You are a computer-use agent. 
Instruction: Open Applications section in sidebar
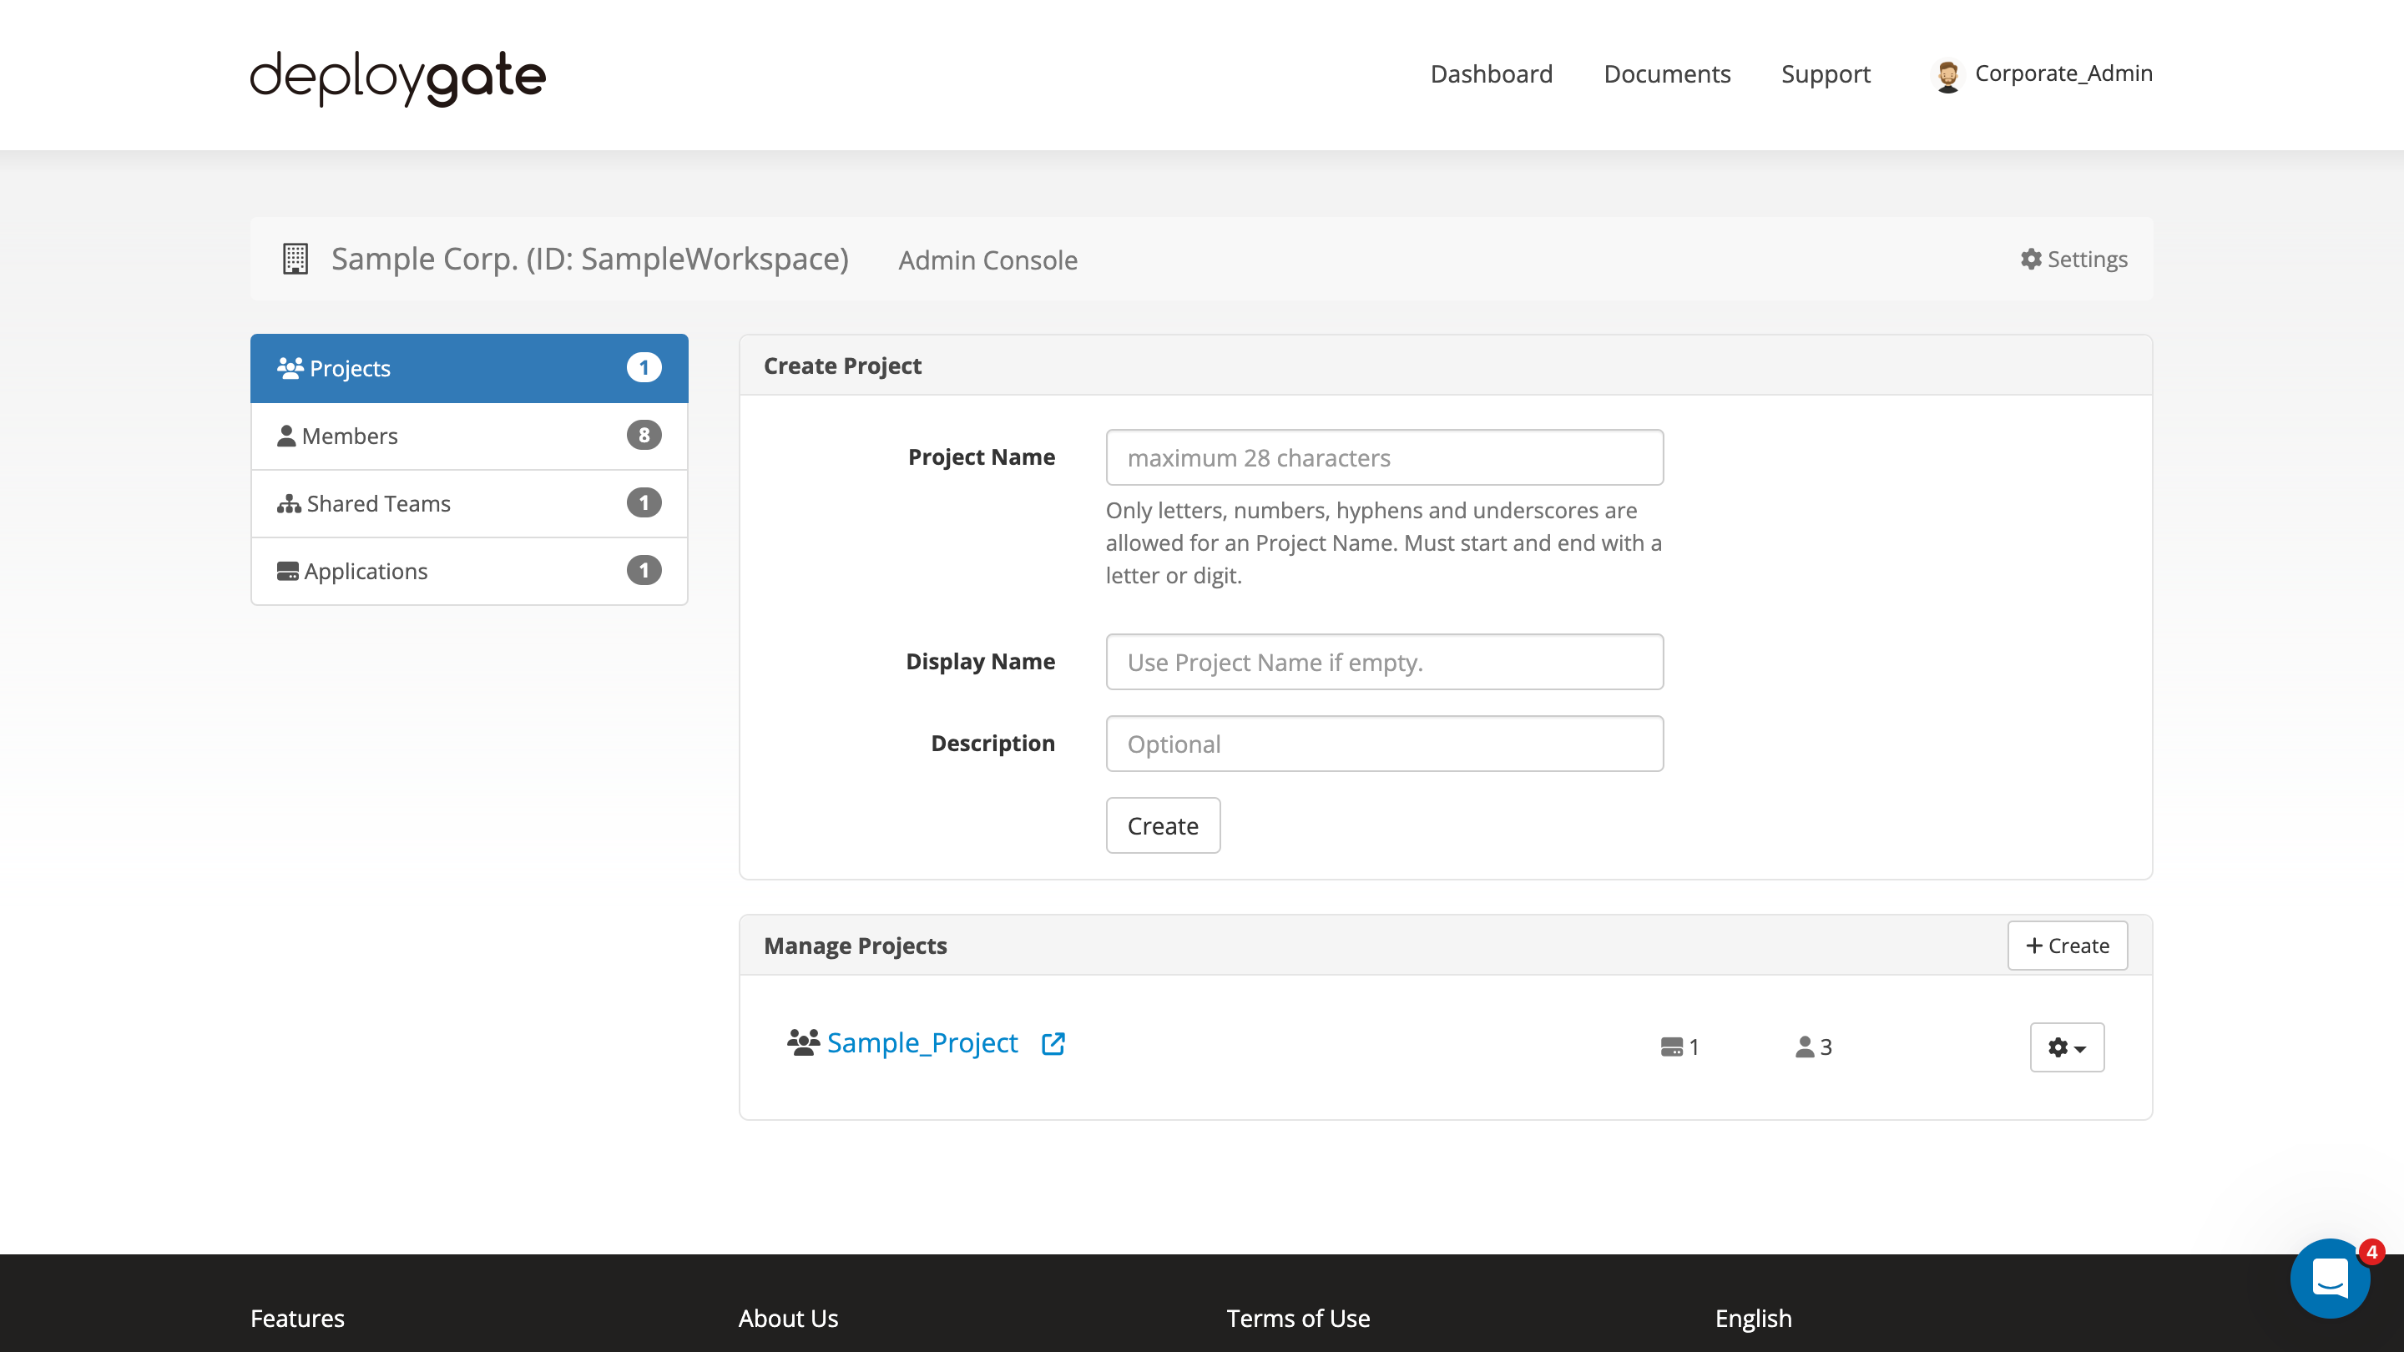click(366, 570)
